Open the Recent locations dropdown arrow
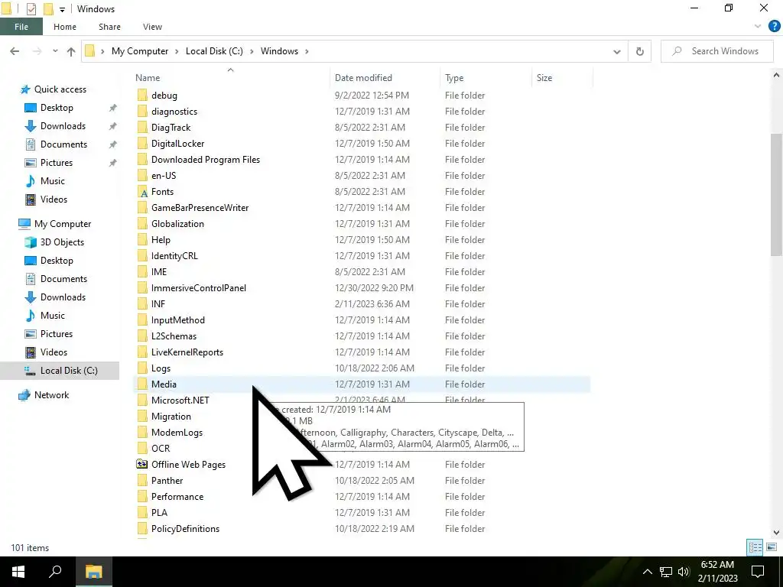The height and width of the screenshot is (587, 783). click(x=55, y=51)
